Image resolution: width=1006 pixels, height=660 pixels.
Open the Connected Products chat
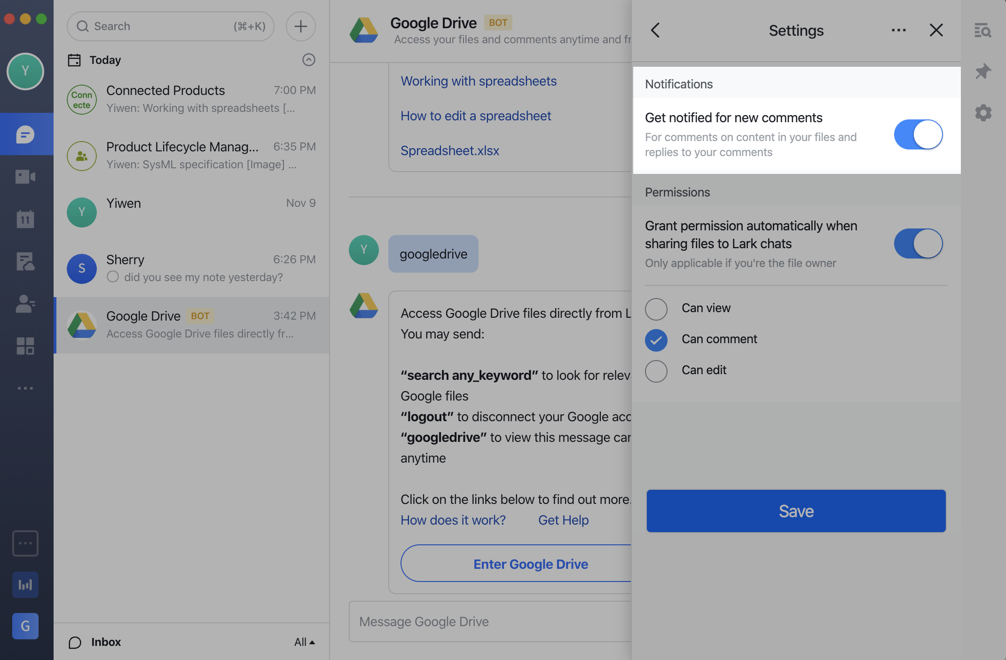192,99
